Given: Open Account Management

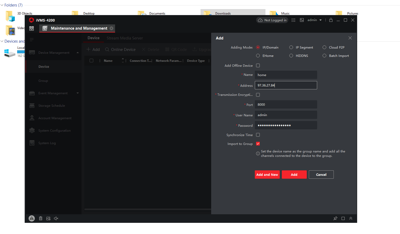Looking at the screenshot, I should point(55,118).
